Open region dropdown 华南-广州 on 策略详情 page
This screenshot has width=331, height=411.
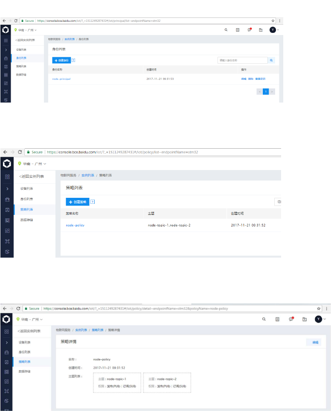click(29, 320)
